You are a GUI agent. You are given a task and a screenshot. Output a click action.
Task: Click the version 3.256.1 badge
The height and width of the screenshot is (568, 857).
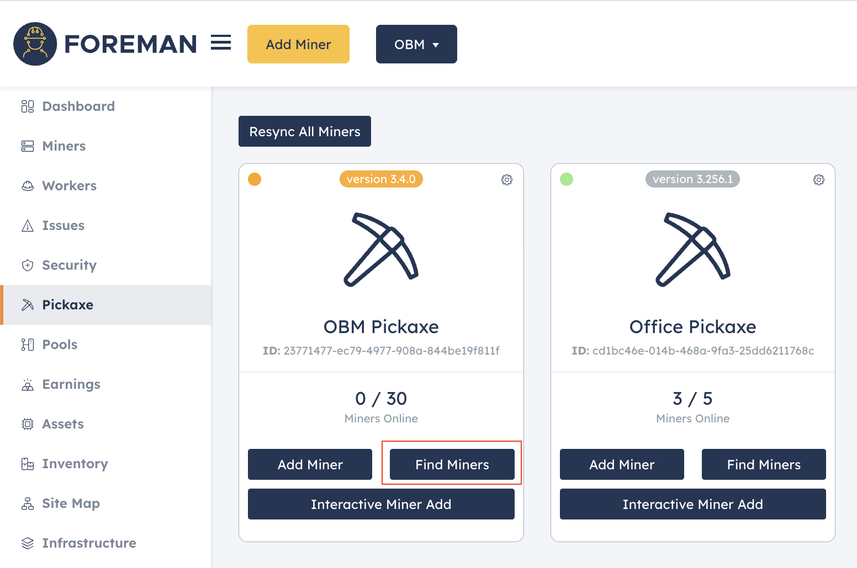click(x=692, y=179)
